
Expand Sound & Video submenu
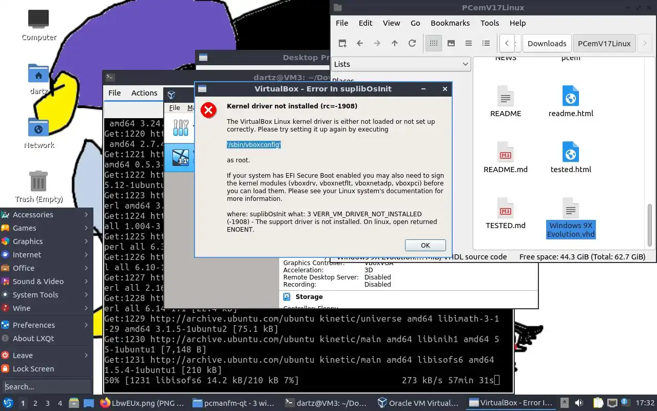(x=46, y=282)
